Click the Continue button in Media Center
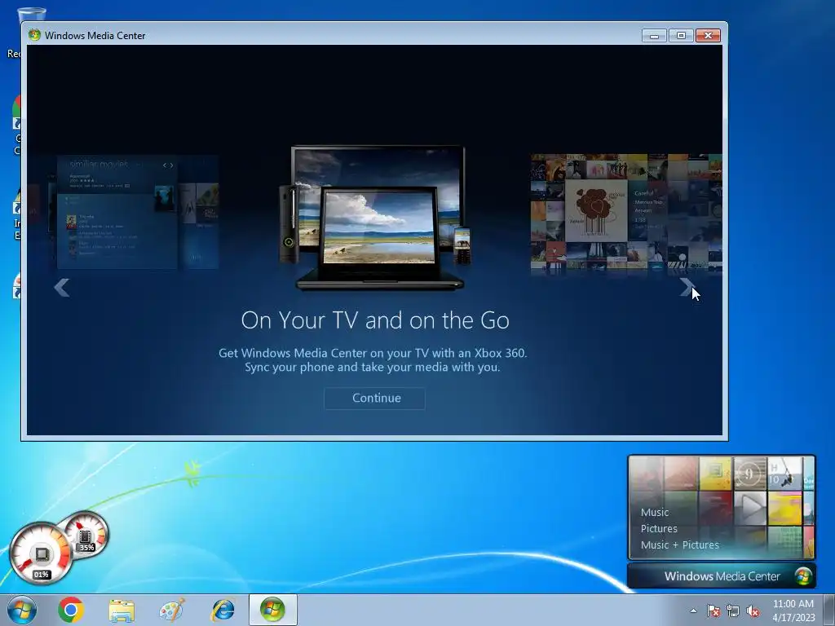Viewport: 835px width, 626px height. [374, 398]
